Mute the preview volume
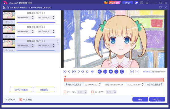The height and width of the screenshot is (109, 170). pyautogui.click(x=92, y=72)
